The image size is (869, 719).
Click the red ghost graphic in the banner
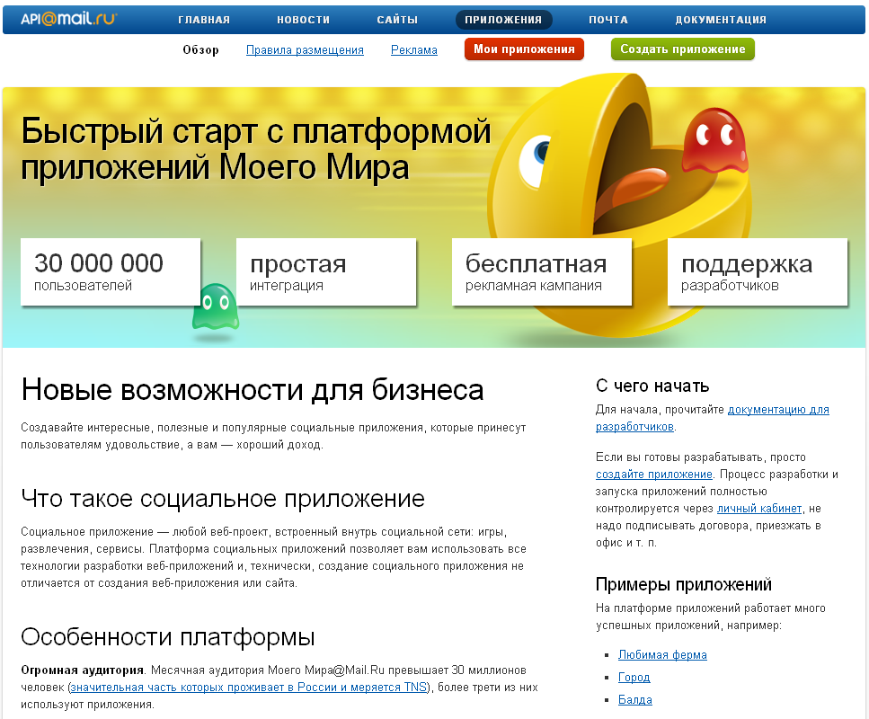pos(714,139)
